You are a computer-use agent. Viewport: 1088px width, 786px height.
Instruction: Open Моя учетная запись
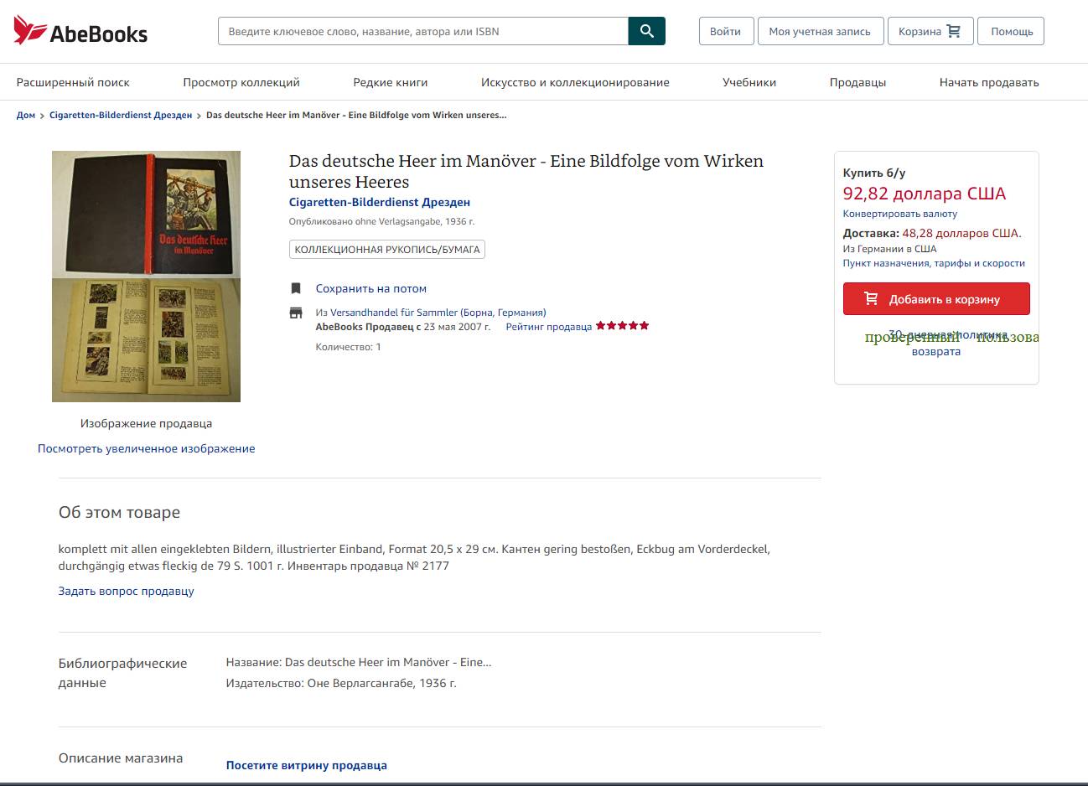[820, 31]
